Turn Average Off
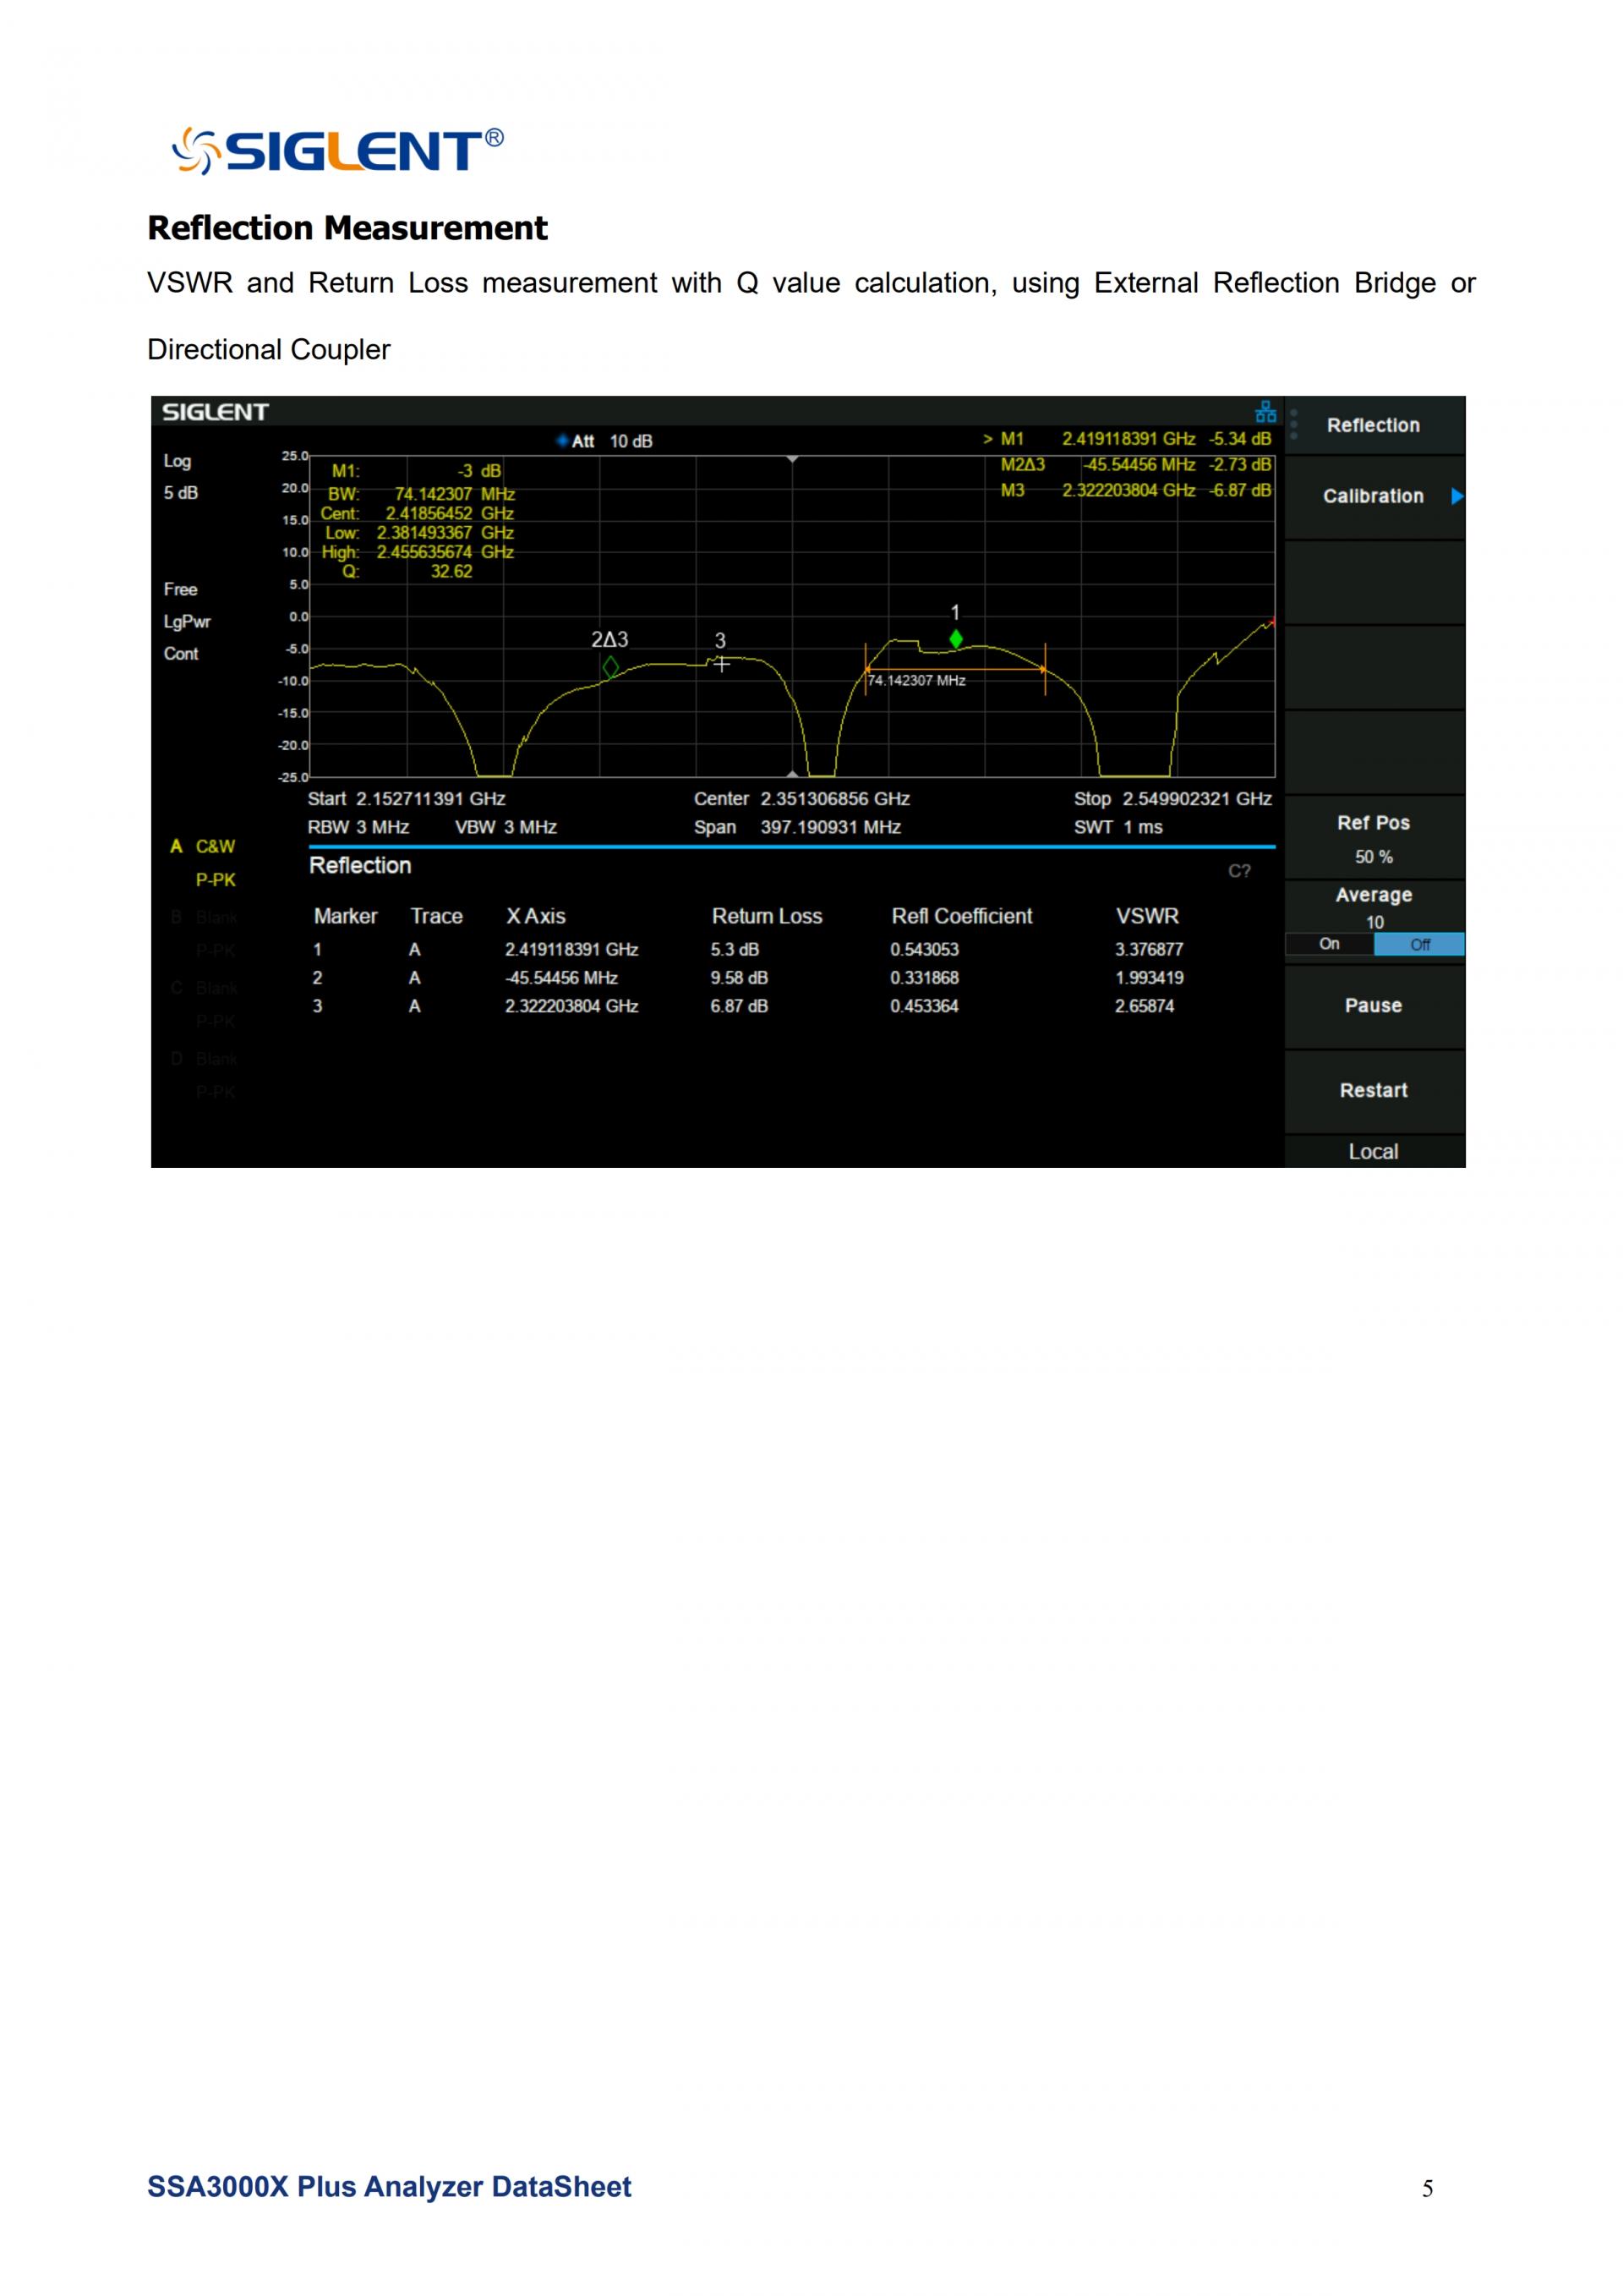This screenshot has height=2296, width=1623. pos(1419,944)
